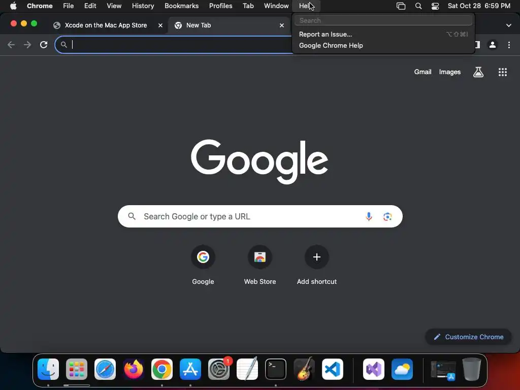The image size is (520, 390).
Task: Open the Images link
Action: tap(450, 72)
